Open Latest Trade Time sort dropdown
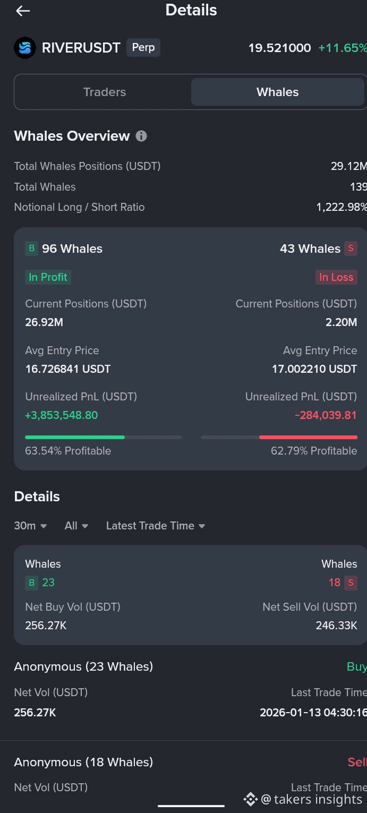Viewport: 367px width, 813px height. [x=156, y=526]
